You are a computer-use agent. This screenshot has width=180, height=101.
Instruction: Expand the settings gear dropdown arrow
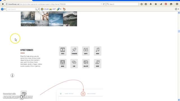point(179,9)
